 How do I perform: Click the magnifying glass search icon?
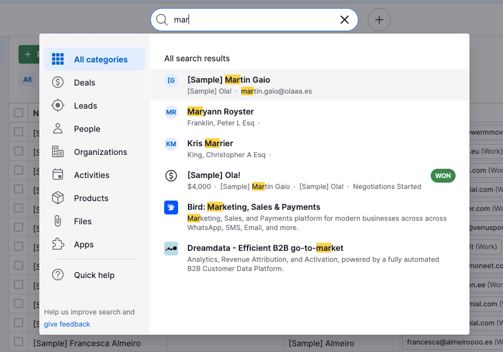[162, 20]
